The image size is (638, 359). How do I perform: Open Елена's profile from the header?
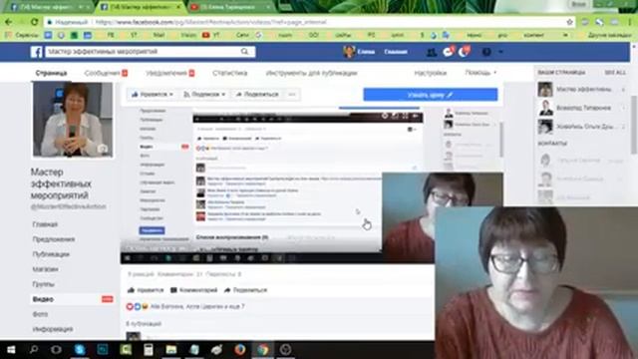point(359,52)
